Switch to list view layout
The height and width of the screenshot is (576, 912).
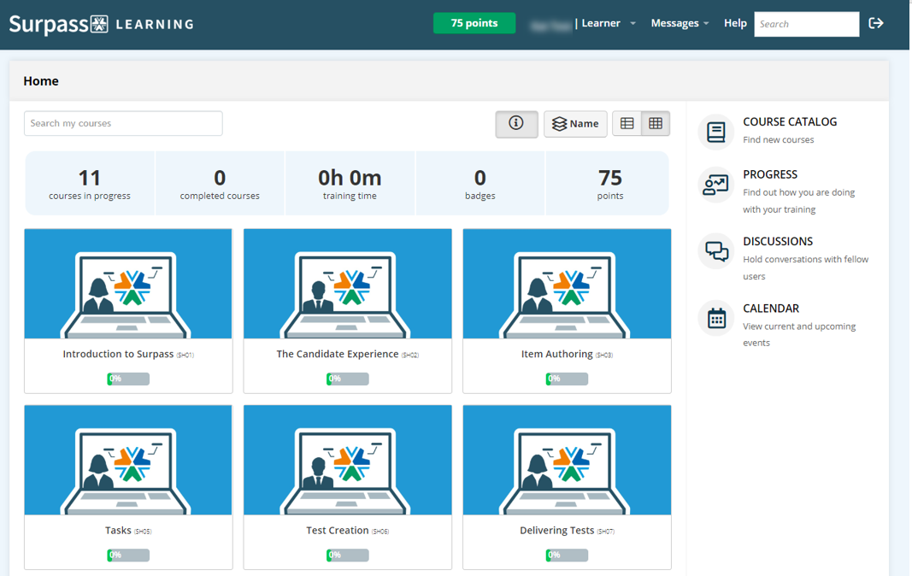pos(627,123)
